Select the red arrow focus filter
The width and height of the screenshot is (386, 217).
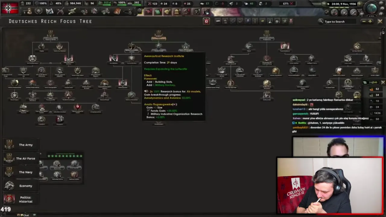[291, 21]
